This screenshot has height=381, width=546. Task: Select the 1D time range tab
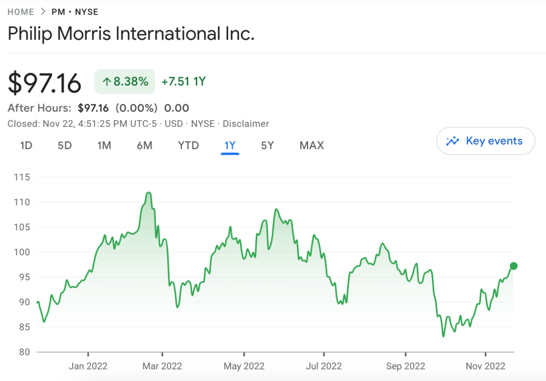click(26, 146)
